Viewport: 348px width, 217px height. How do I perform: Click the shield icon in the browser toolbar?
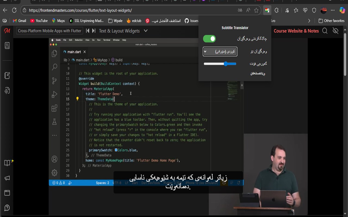pyautogui.click(x=314, y=10)
